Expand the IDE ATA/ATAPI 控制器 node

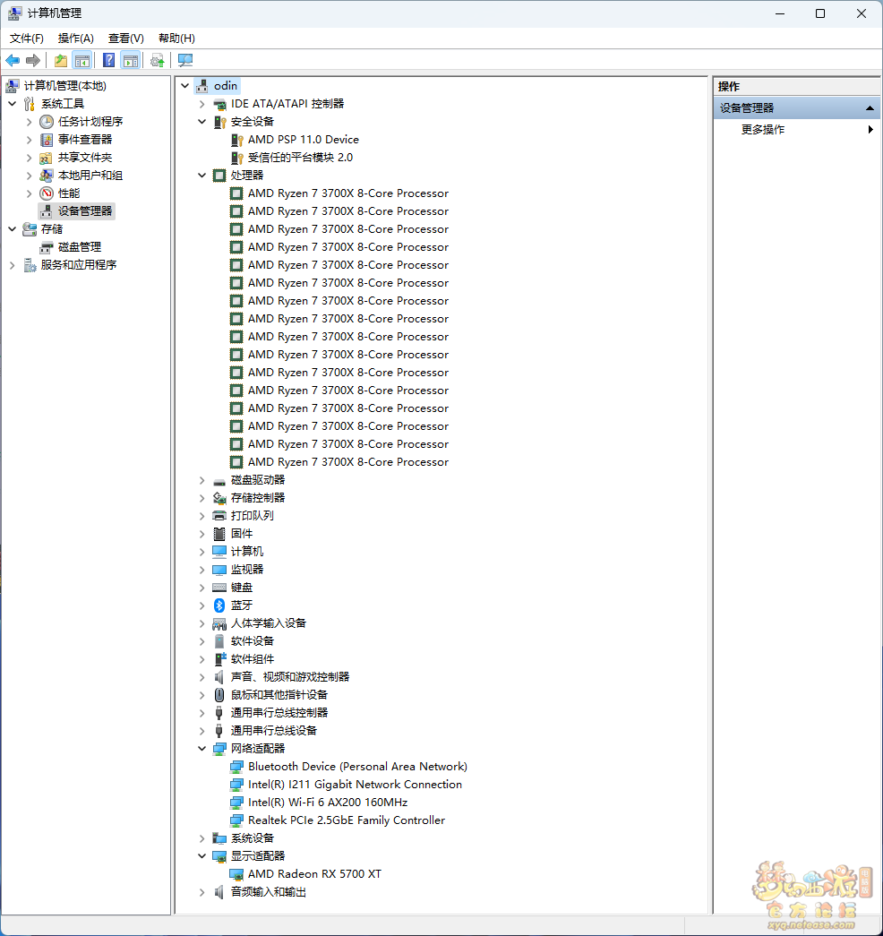pyautogui.click(x=201, y=104)
